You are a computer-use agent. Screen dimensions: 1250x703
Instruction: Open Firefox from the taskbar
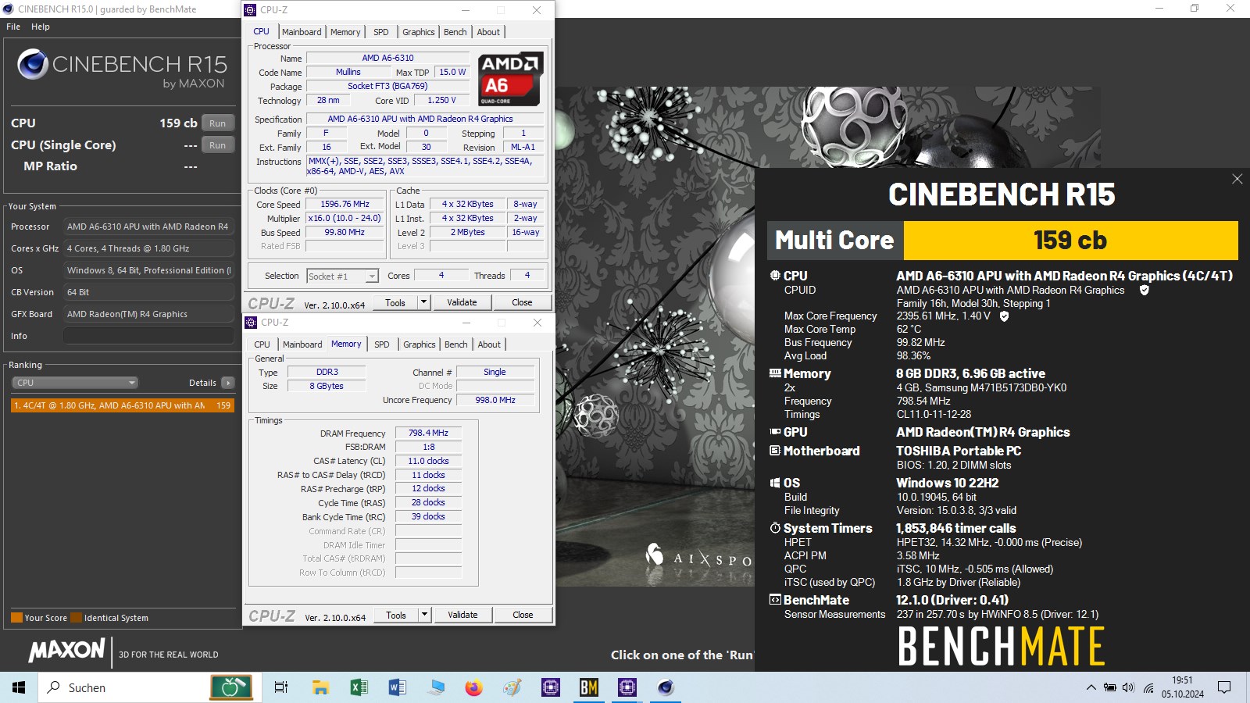click(473, 687)
